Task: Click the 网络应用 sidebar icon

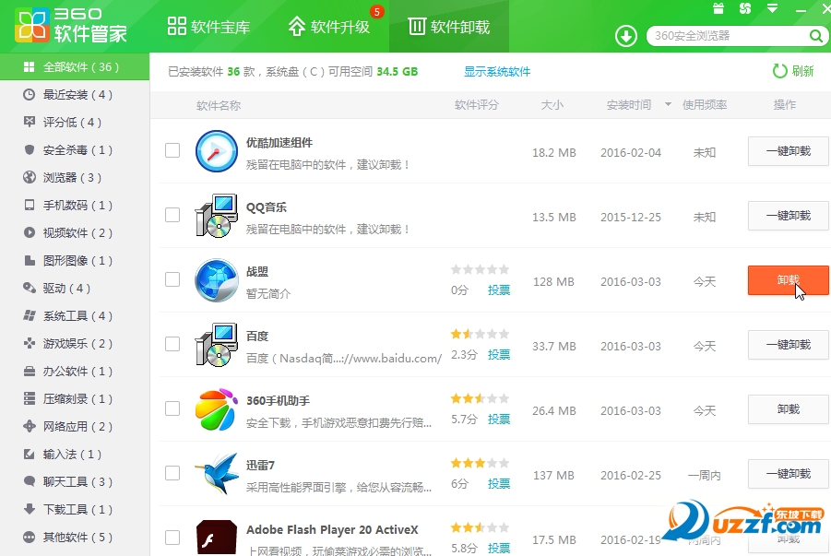Action: pyautogui.click(x=30, y=426)
